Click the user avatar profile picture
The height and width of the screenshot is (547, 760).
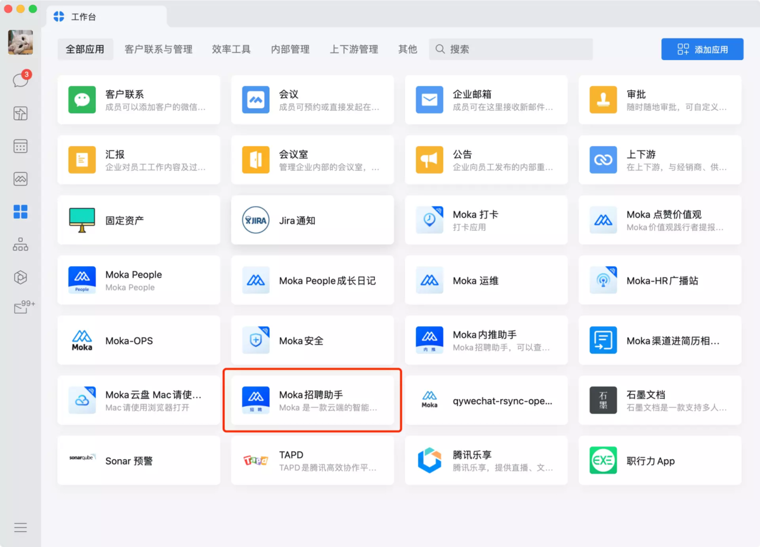pyautogui.click(x=20, y=42)
